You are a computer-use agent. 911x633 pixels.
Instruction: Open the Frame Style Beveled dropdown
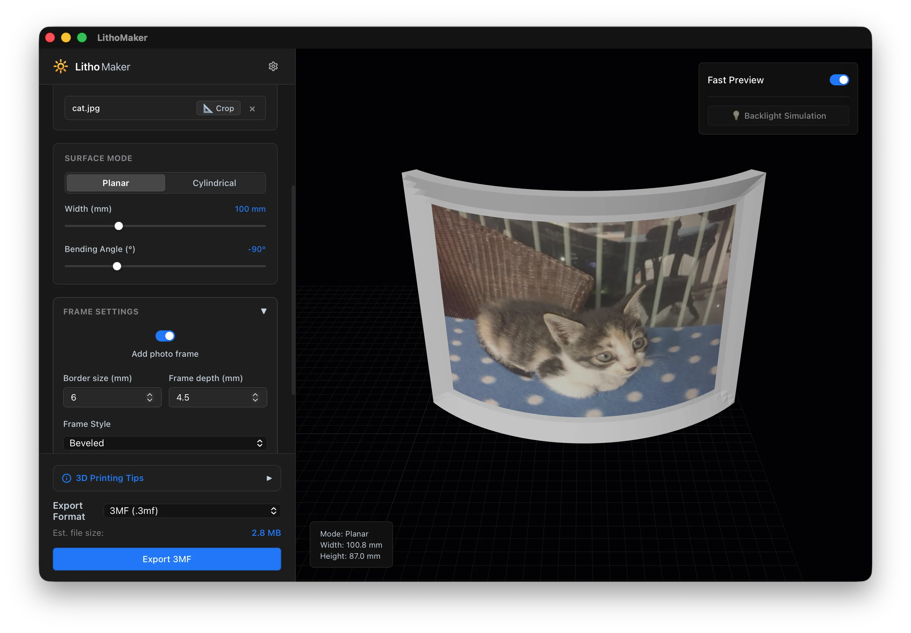[165, 443]
